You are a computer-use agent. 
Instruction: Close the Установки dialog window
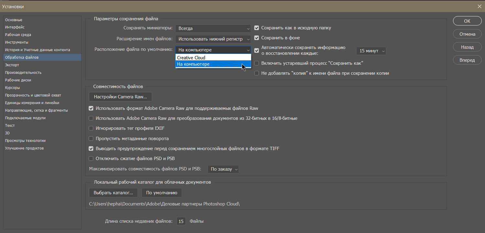(479, 6)
